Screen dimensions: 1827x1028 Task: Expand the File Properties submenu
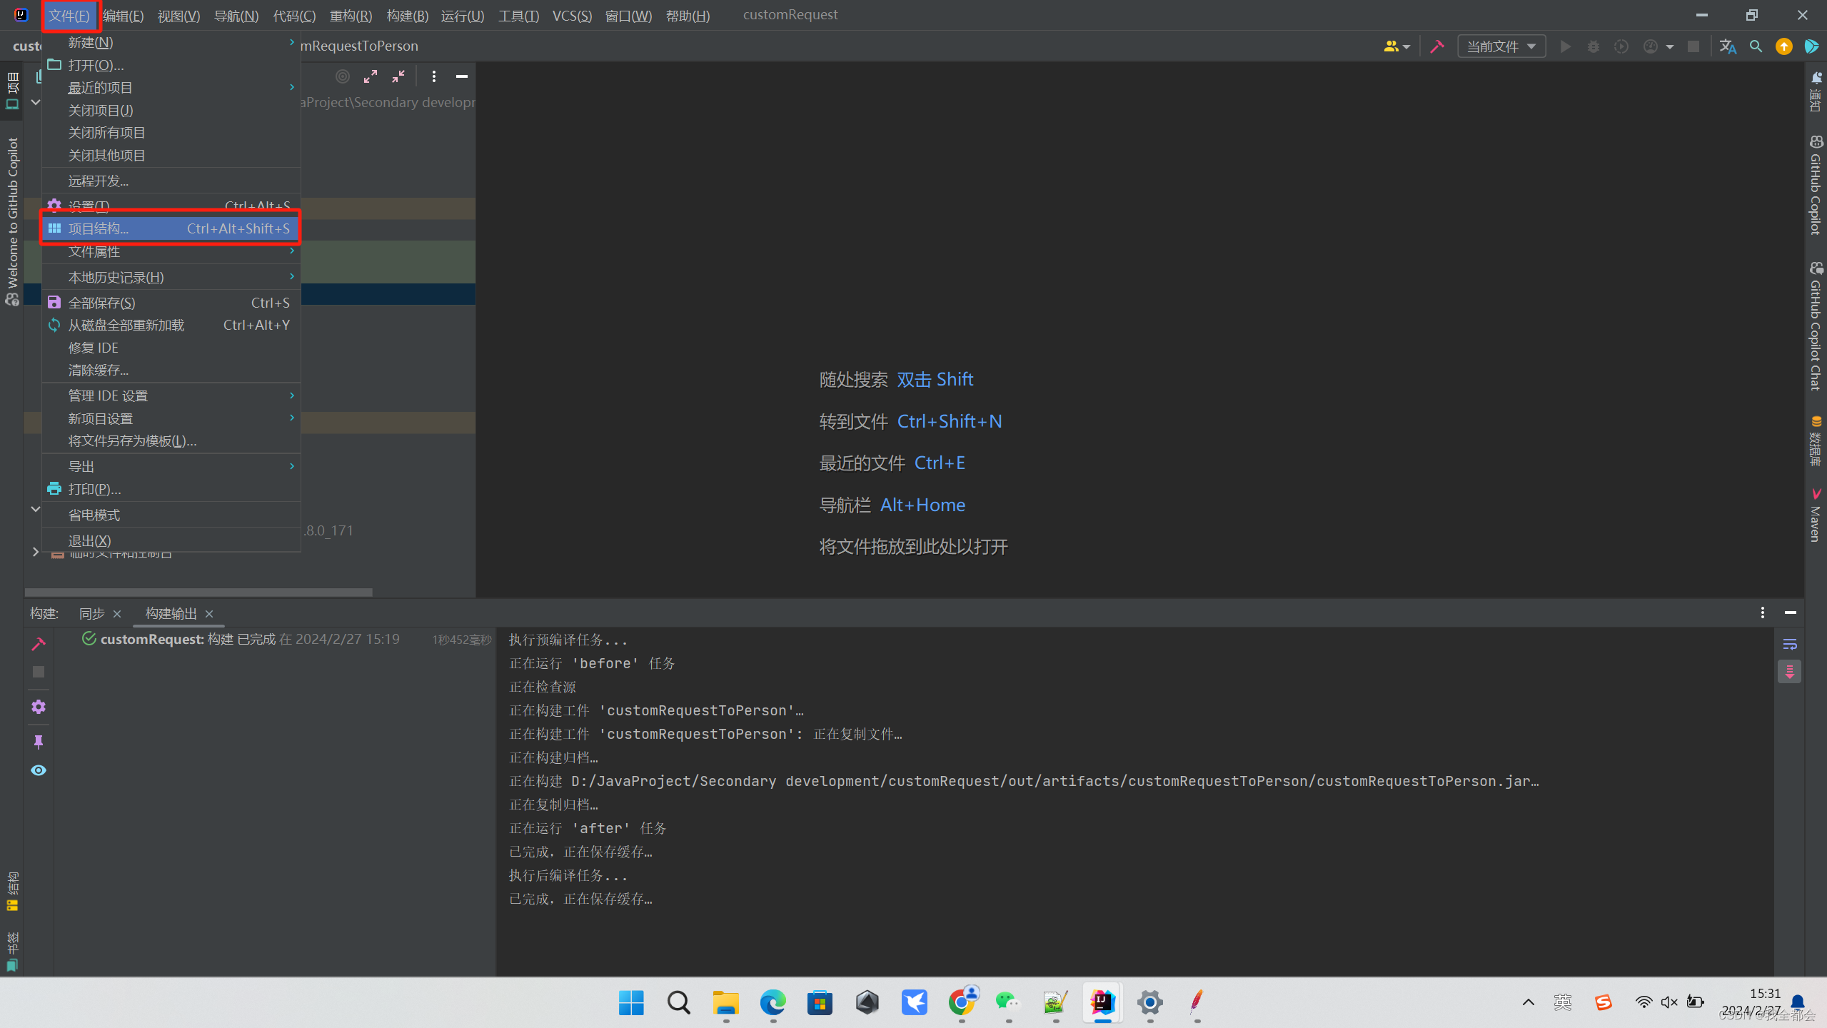click(171, 251)
